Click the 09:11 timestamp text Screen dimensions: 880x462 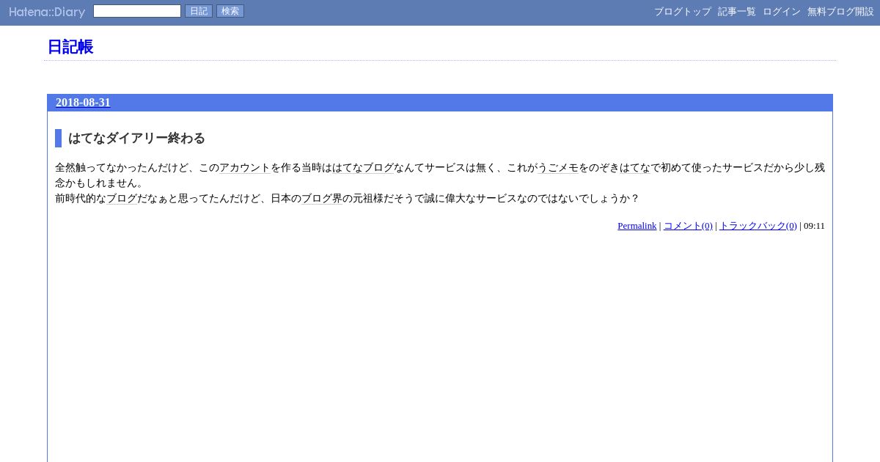(x=814, y=226)
